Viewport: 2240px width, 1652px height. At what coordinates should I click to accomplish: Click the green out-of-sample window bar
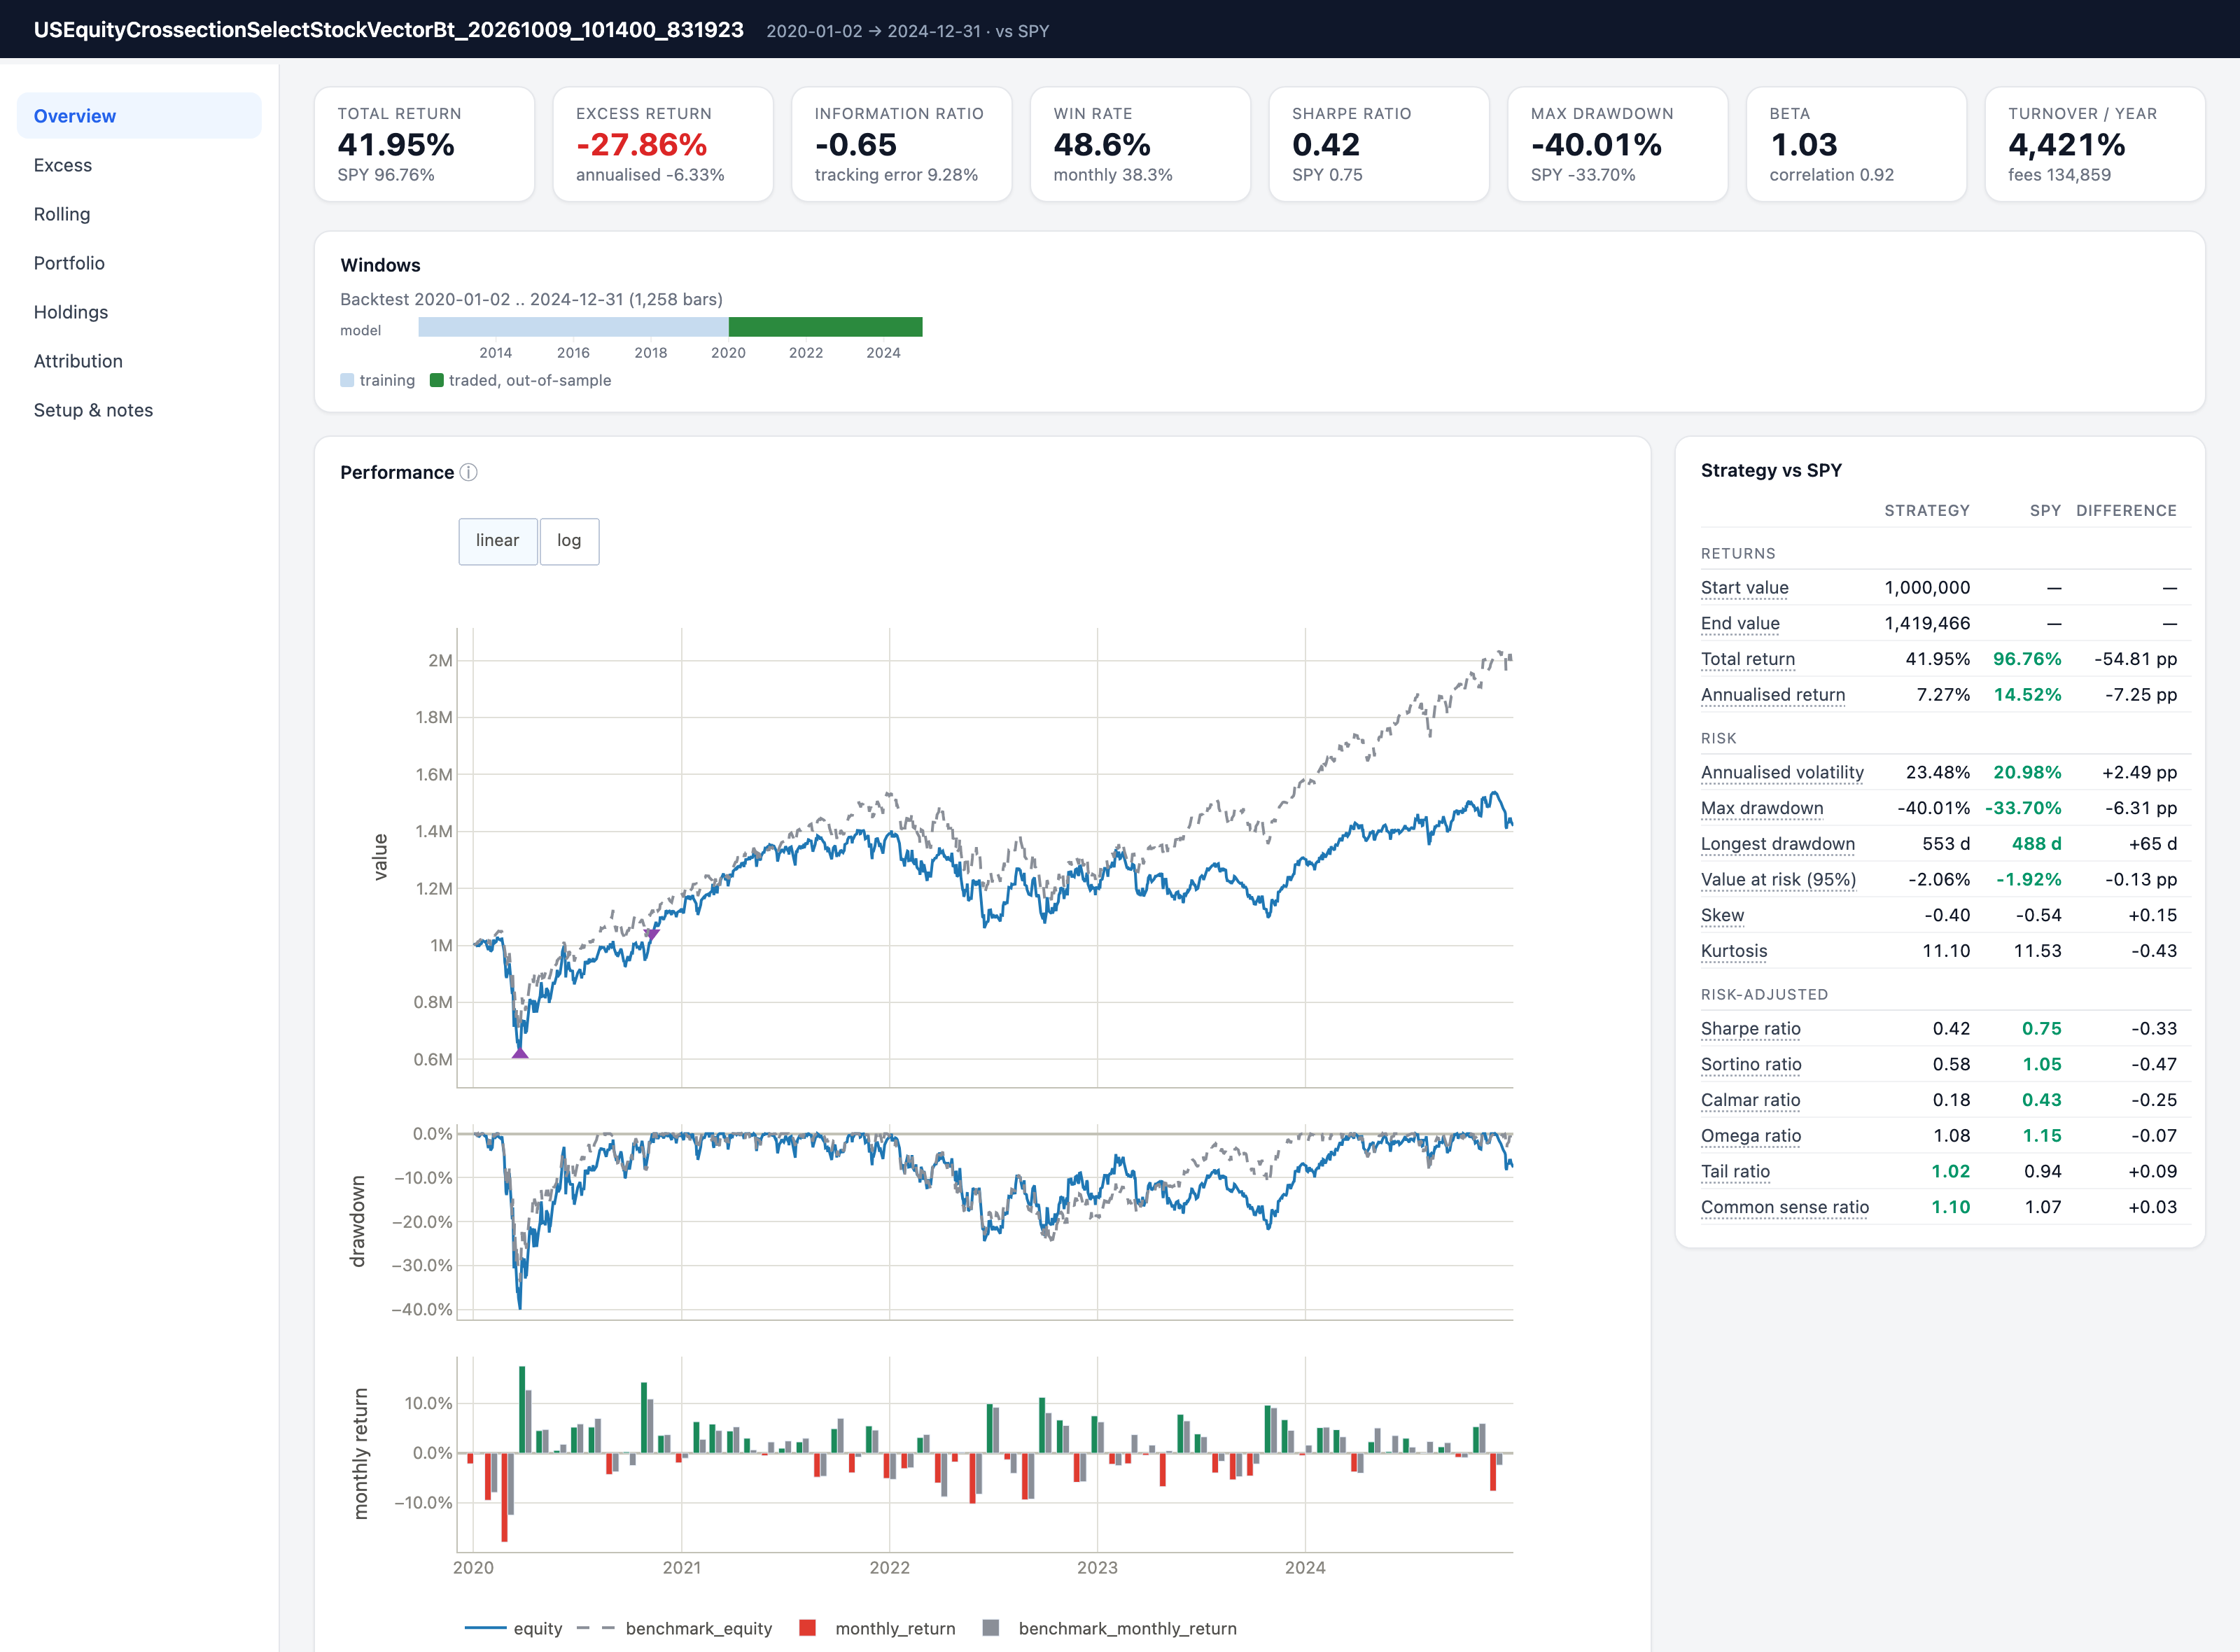pyautogui.click(x=825, y=327)
